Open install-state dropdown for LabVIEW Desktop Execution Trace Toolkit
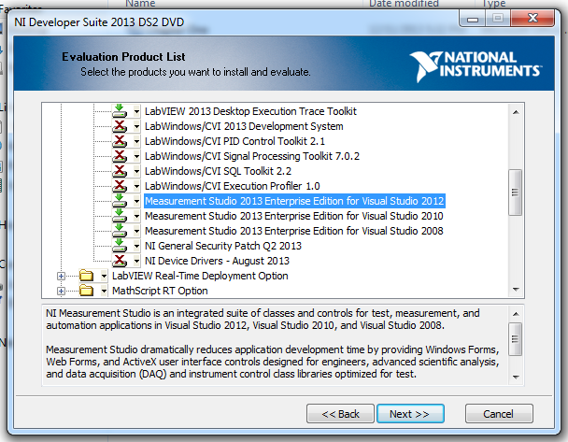568x442 pixels. click(x=136, y=111)
